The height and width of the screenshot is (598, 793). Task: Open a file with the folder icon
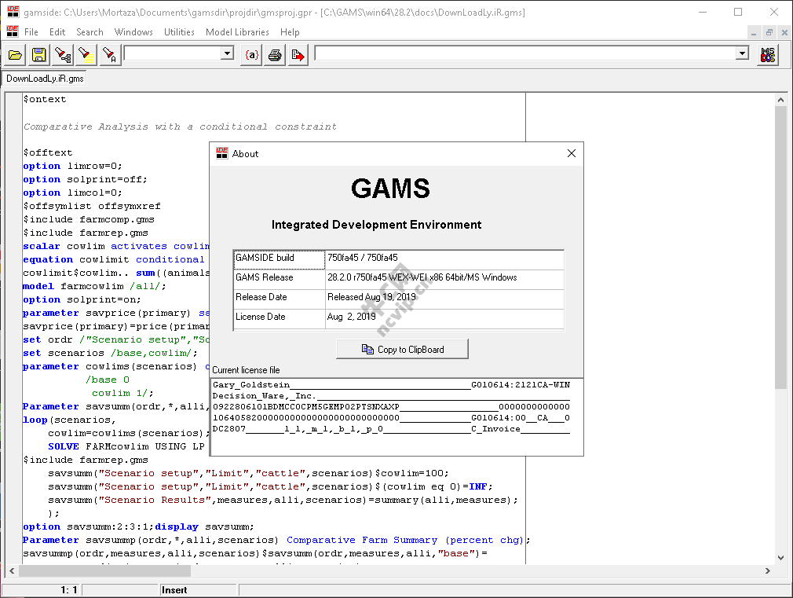coord(15,55)
